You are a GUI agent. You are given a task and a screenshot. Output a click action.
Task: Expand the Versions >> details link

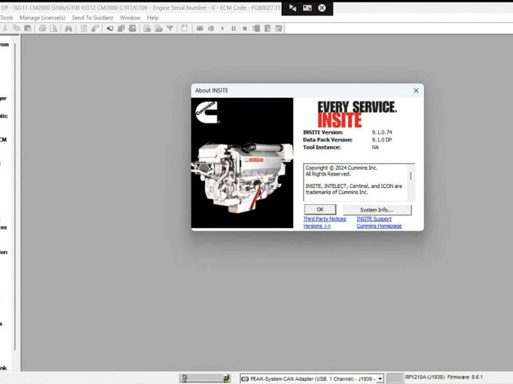(x=317, y=226)
